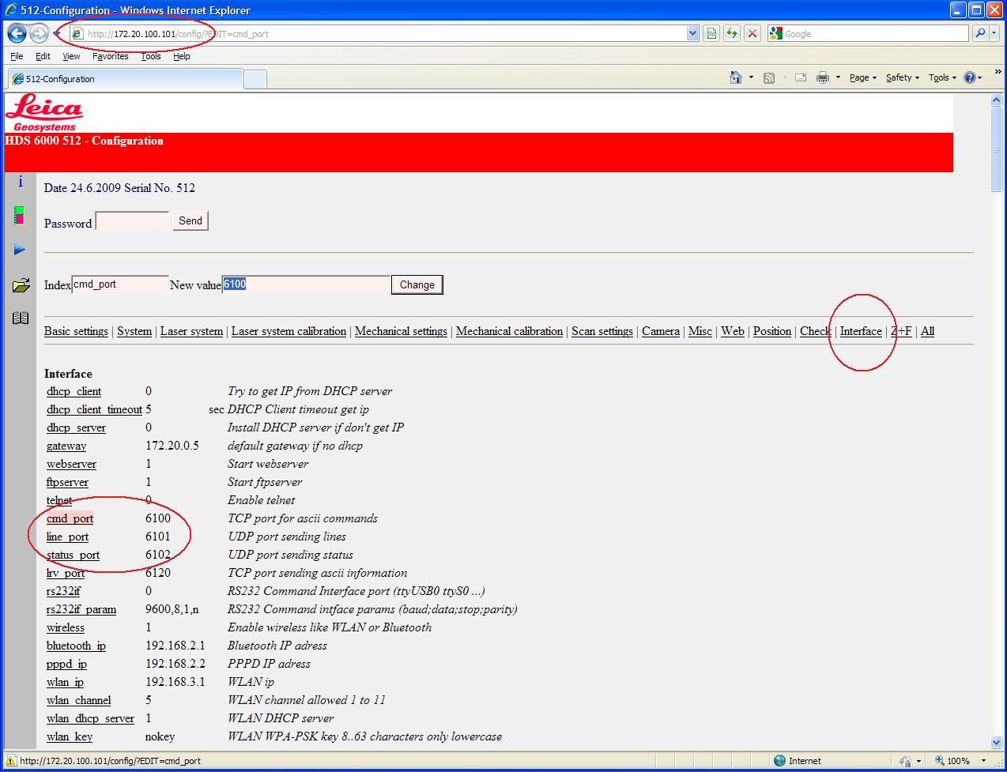Edit the wlan_channel parameter link
Viewport: 1007px width, 772px height.
coord(78,700)
